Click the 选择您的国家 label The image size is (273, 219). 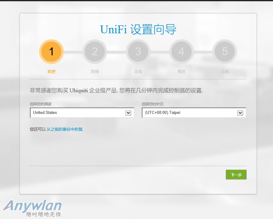(x=41, y=104)
